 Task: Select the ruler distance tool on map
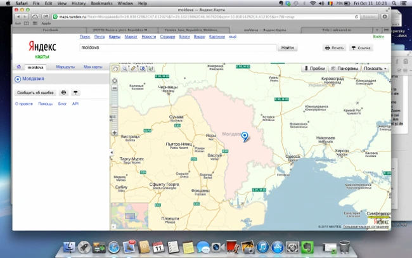(134, 68)
